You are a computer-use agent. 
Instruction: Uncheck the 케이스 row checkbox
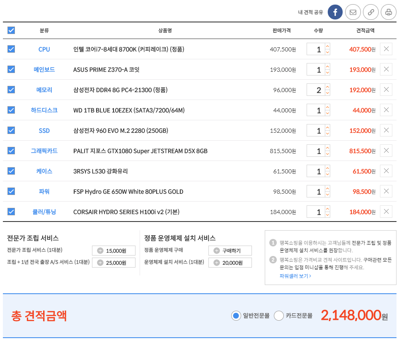tap(11, 171)
